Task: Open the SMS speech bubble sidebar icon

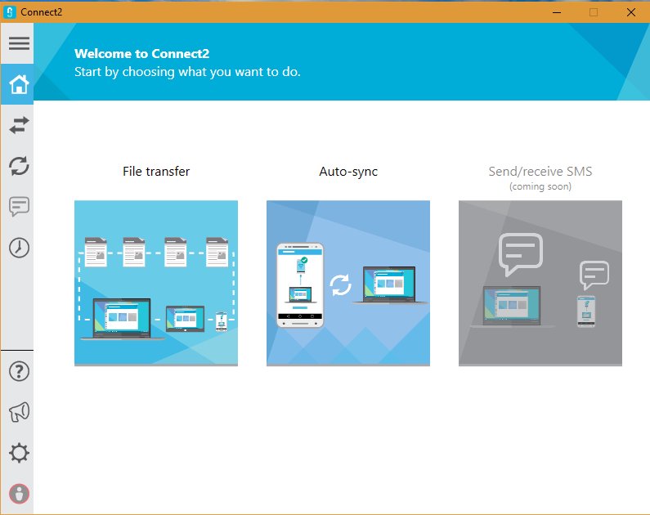Action: pyautogui.click(x=18, y=207)
